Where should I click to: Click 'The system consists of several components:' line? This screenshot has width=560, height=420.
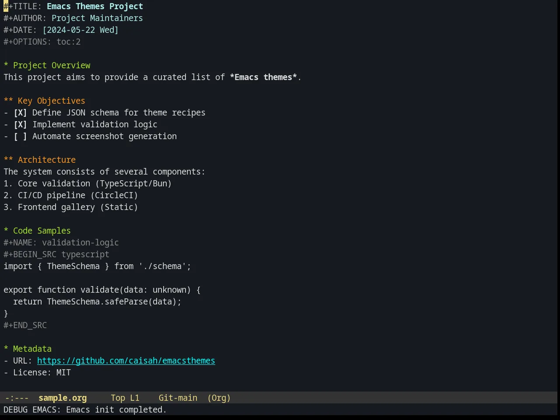pyautogui.click(x=105, y=172)
